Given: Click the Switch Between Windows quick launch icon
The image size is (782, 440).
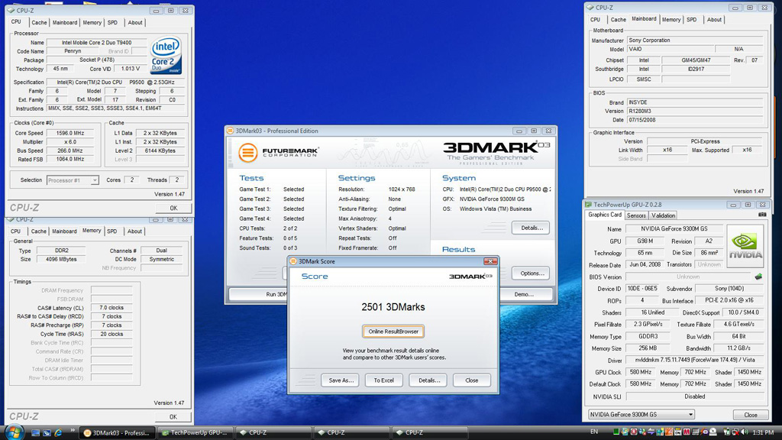Looking at the screenshot, I should [x=47, y=432].
